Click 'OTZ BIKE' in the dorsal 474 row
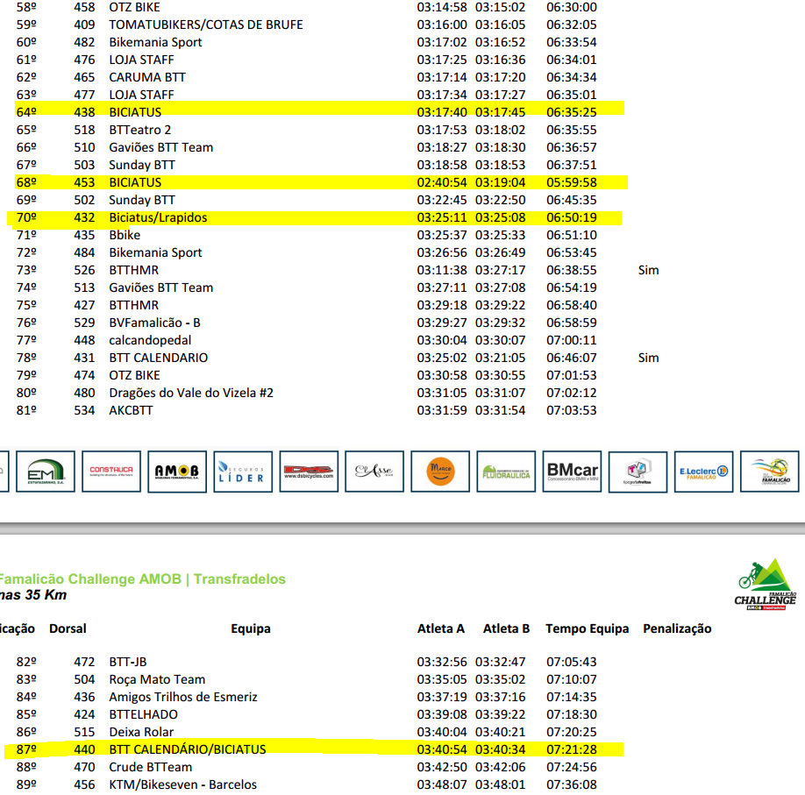 [134, 375]
